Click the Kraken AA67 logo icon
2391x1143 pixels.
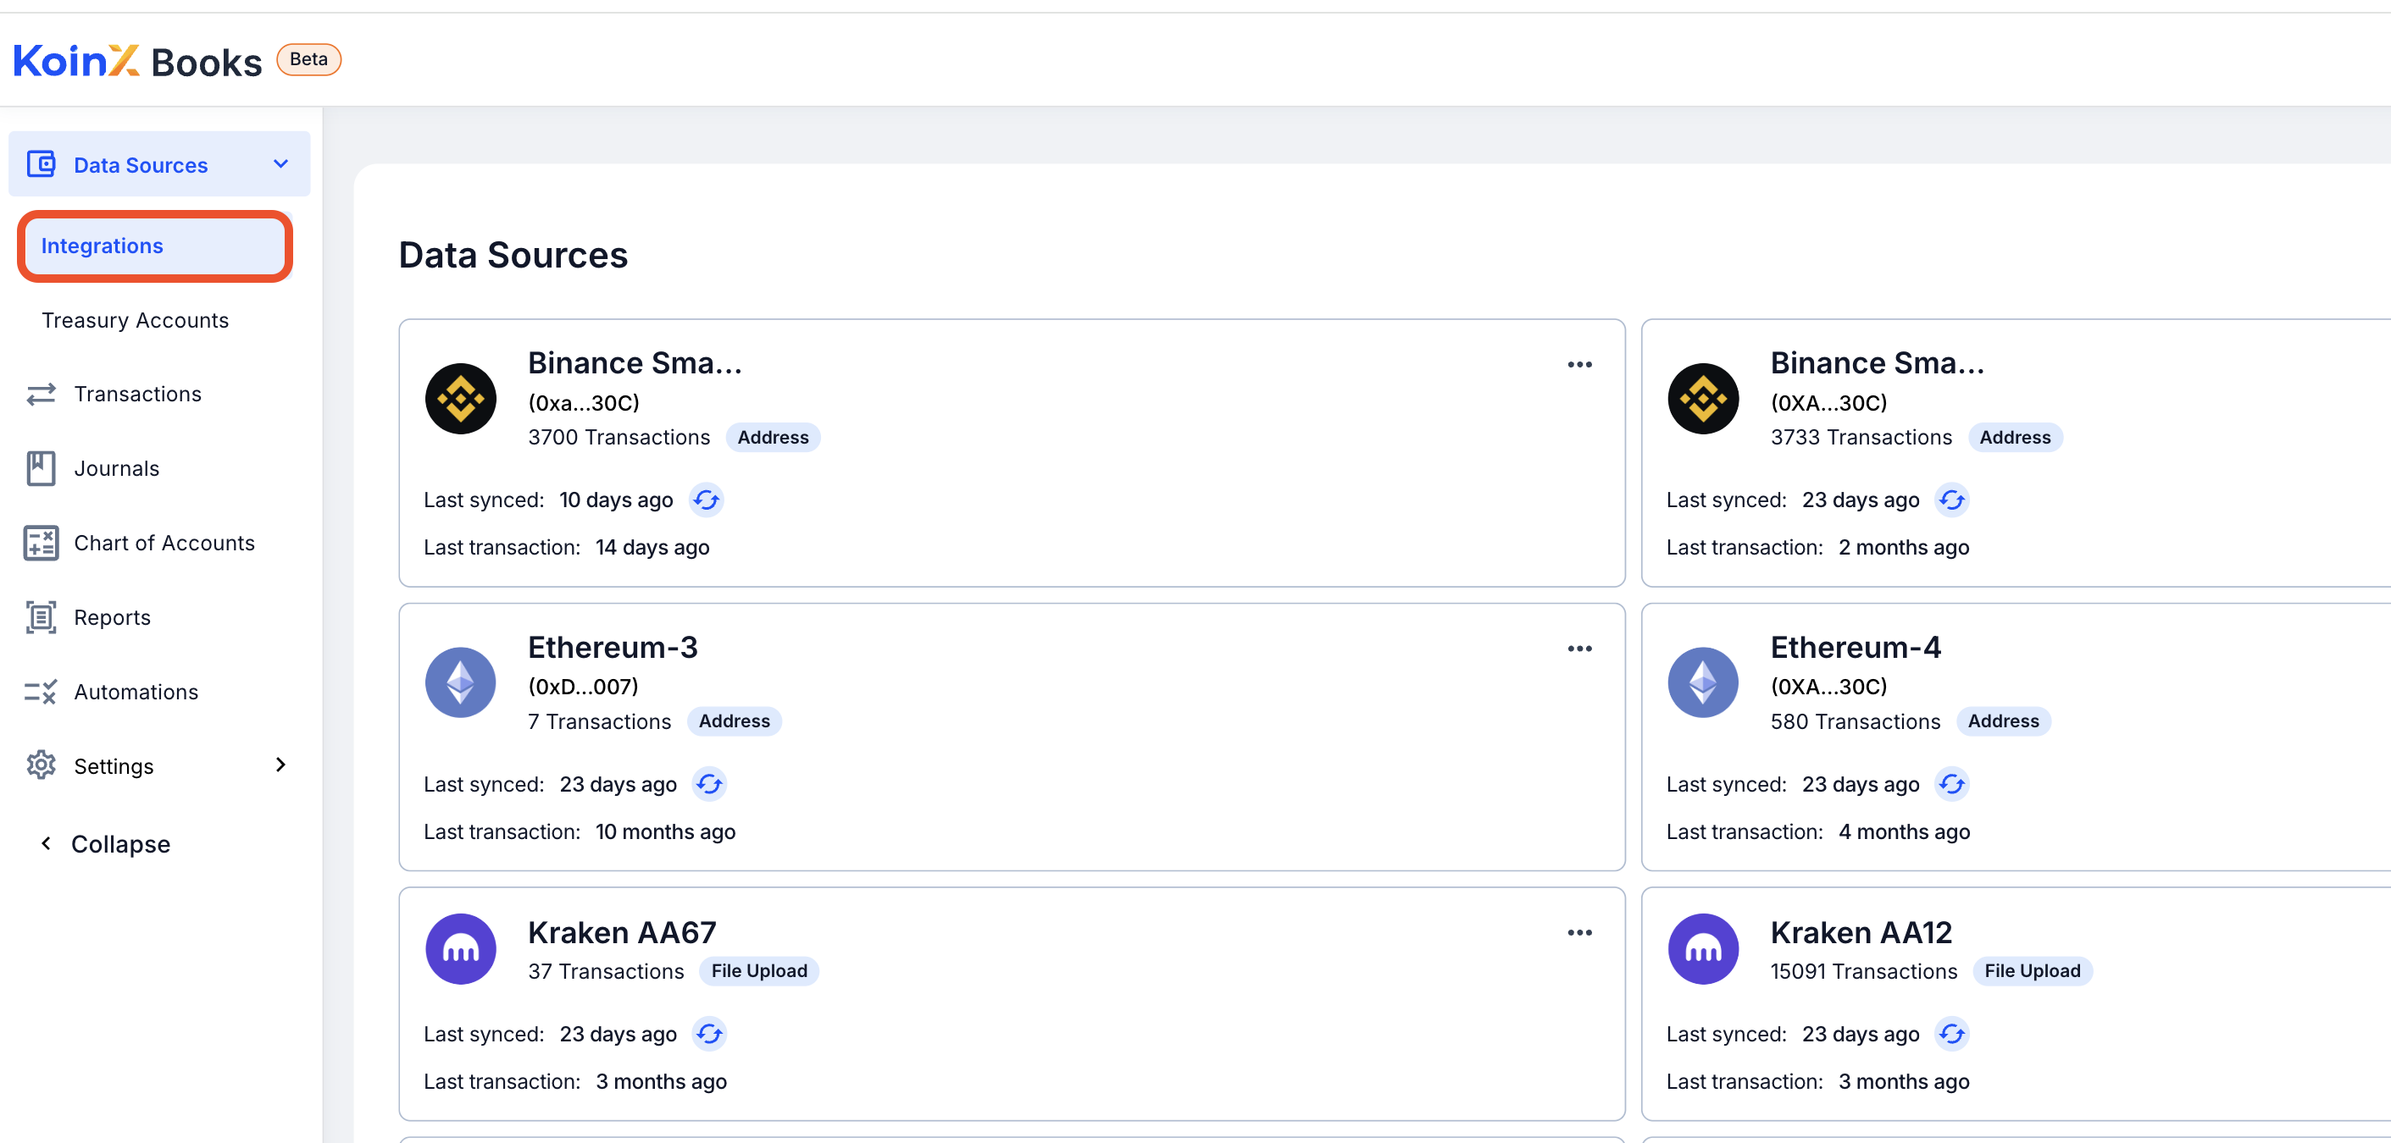point(460,949)
